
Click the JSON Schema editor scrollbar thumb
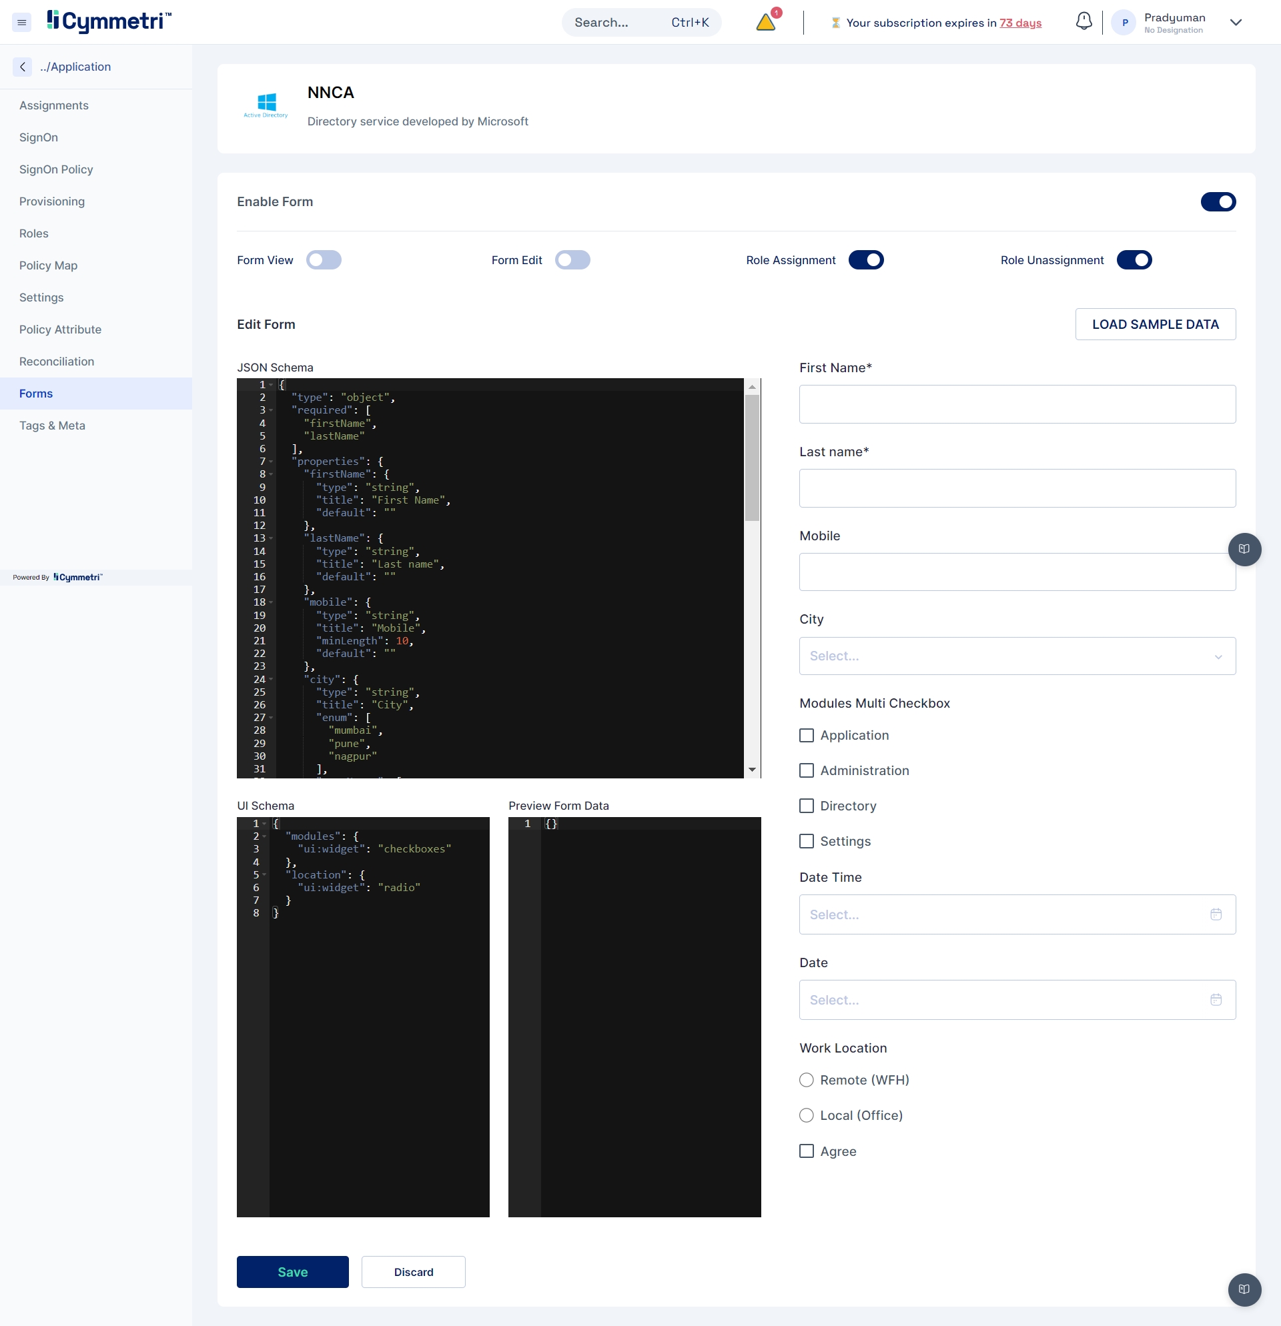[751, 457]
